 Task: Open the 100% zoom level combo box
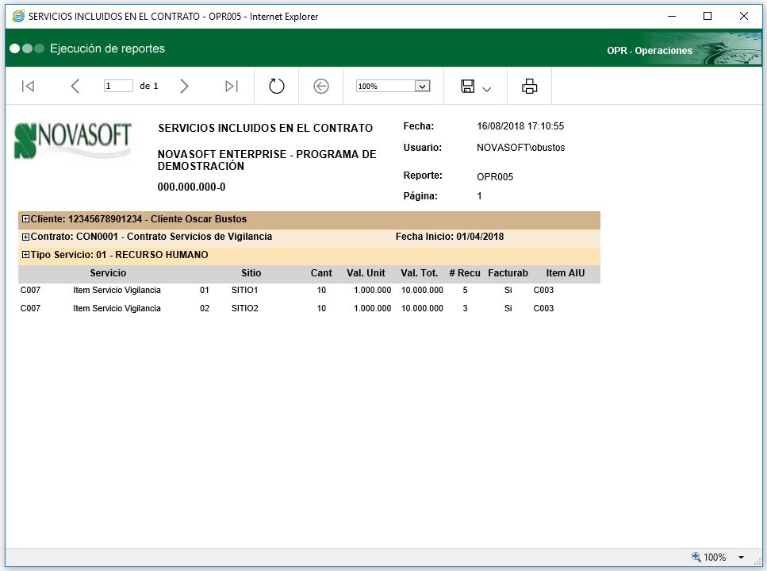click(393, 87)
